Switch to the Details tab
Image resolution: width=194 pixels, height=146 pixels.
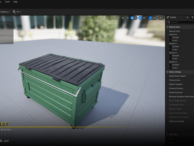(x=173, y=17)
